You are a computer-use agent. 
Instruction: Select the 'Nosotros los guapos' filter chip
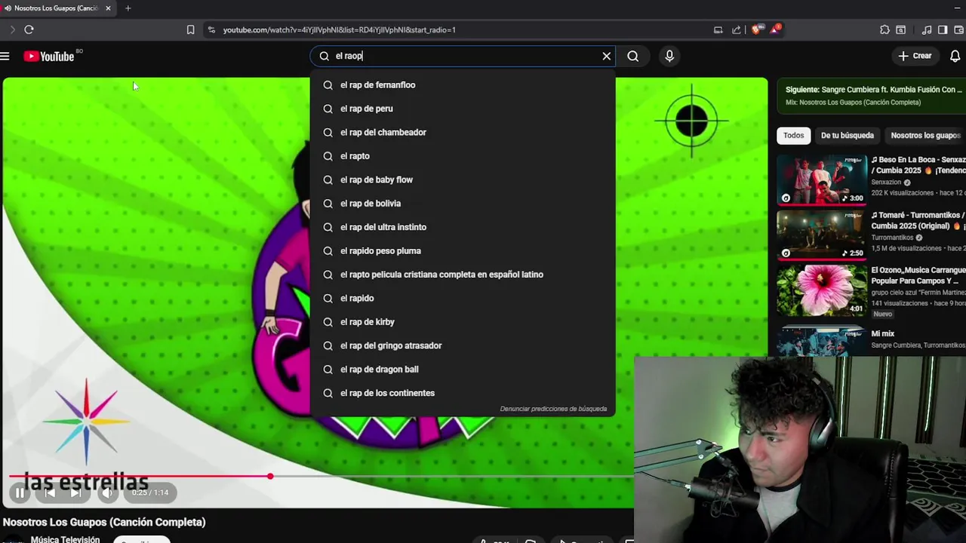pos(925,136)
